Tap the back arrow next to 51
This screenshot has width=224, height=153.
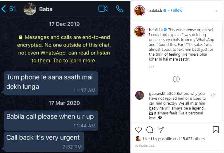(x=3, y=9)
